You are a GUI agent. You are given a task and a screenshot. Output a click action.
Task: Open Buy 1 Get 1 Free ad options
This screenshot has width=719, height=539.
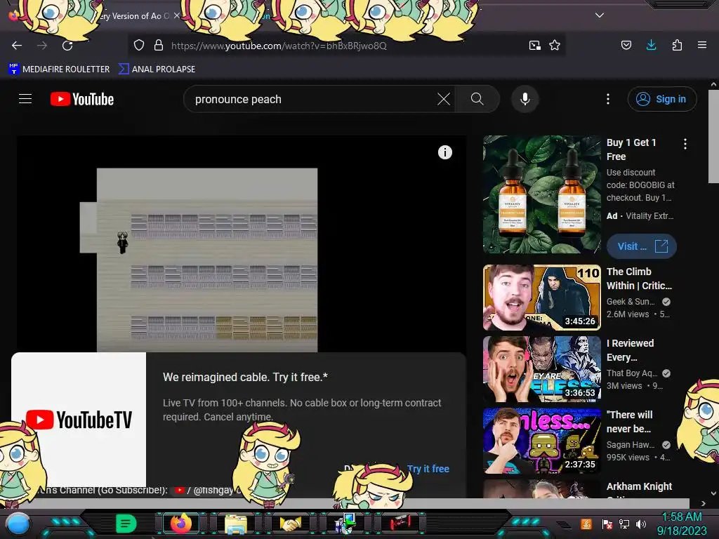point(685,144)
